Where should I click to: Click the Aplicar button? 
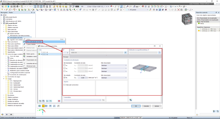(157, 106)
